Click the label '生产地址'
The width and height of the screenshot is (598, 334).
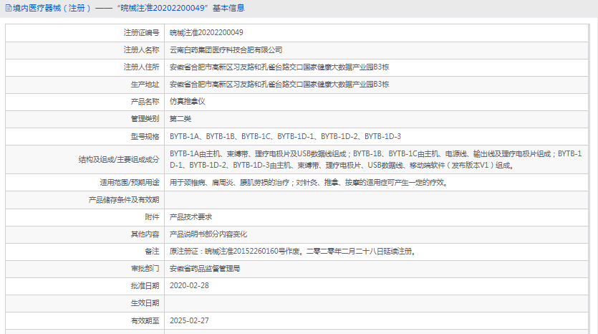(145, 85)
